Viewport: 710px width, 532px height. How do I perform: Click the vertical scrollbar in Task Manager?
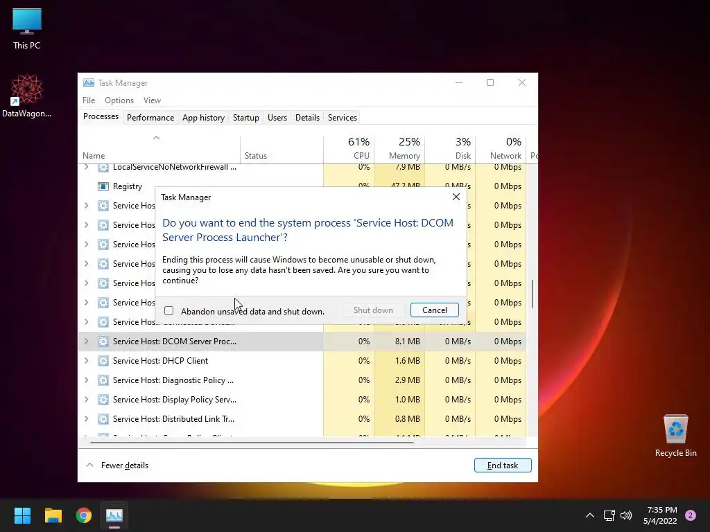(532, 294)
